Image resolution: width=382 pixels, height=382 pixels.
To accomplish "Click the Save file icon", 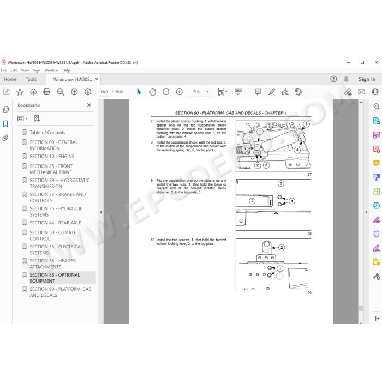I will (7, 92).
